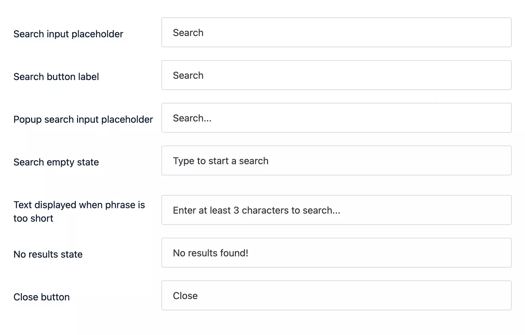Image resolution: width=525 pixels, height=335 pixels.
Task: Click the 'Close' text inside its field
Action: tap(185, 296)
